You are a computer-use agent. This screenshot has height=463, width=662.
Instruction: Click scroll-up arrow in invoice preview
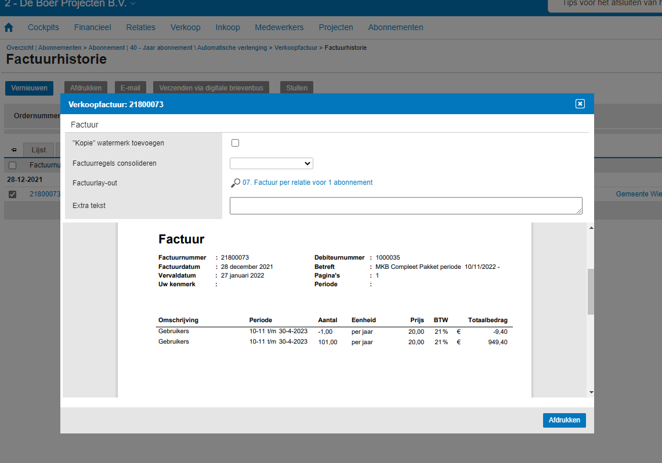point(591,228)
